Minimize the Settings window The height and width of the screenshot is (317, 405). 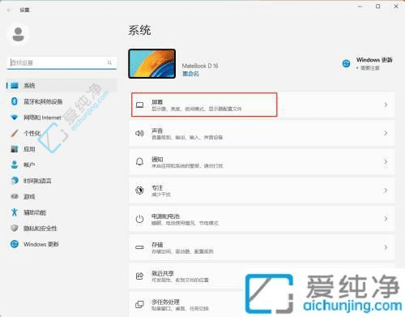point(360,6)
